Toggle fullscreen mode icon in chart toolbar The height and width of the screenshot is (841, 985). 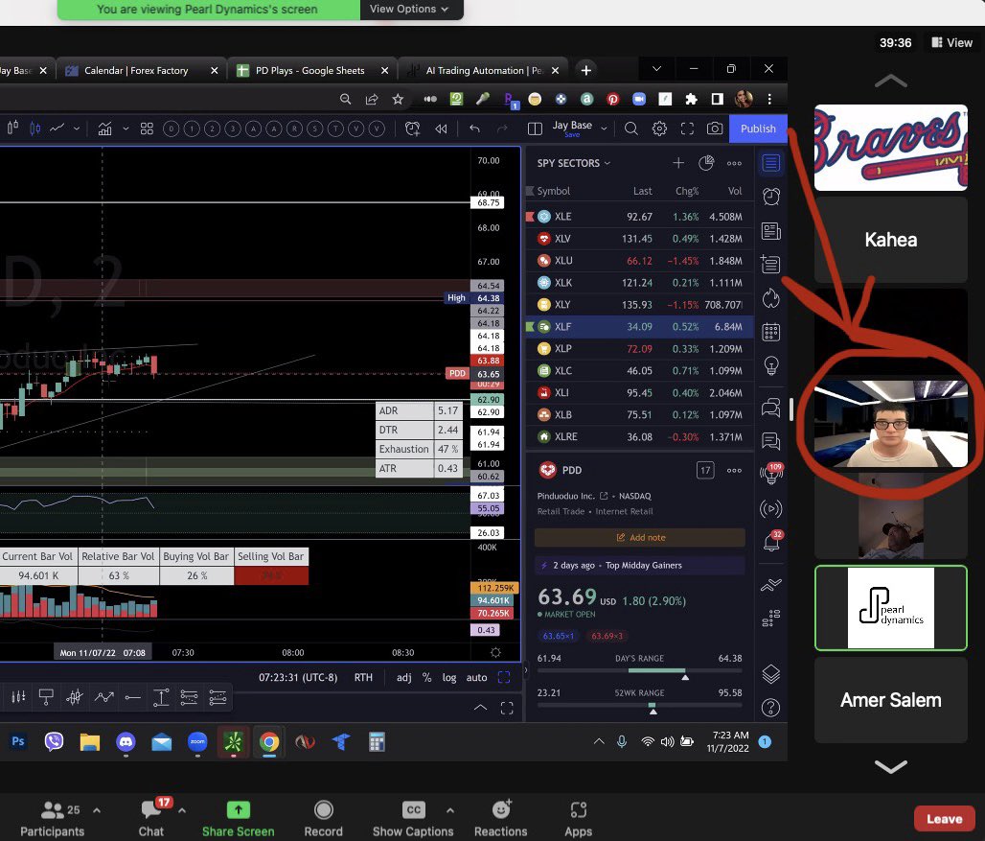(687, 128)
